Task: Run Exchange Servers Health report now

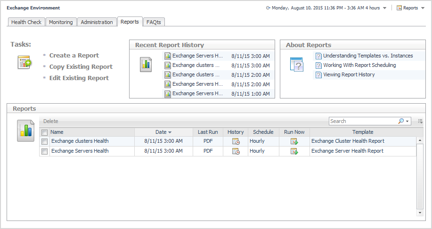Action: point(294,151)
